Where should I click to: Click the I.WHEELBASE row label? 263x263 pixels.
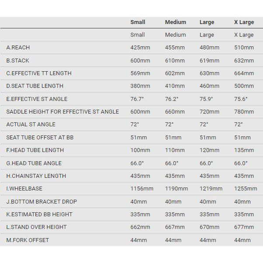(24, 189)
